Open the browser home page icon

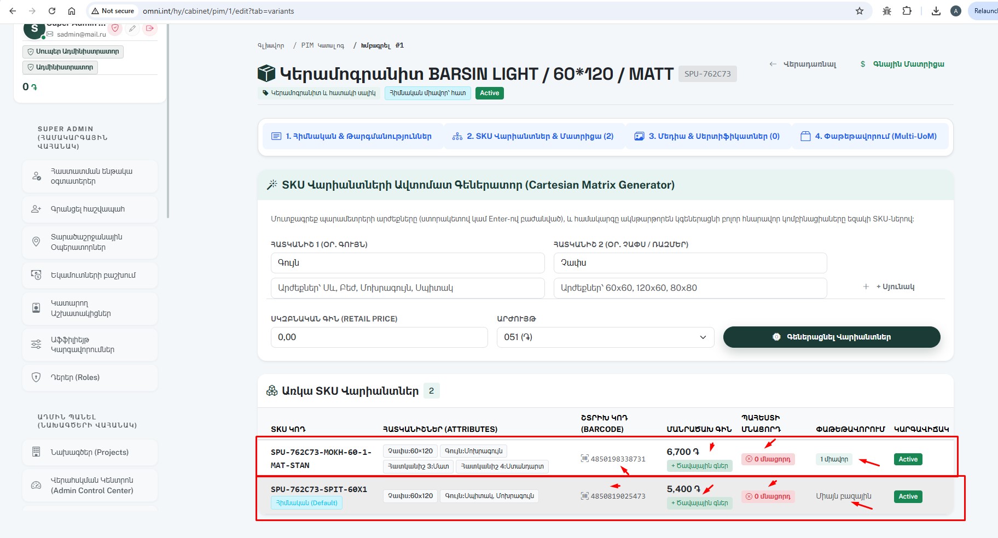pyautogui.click(x=71, y=11)
